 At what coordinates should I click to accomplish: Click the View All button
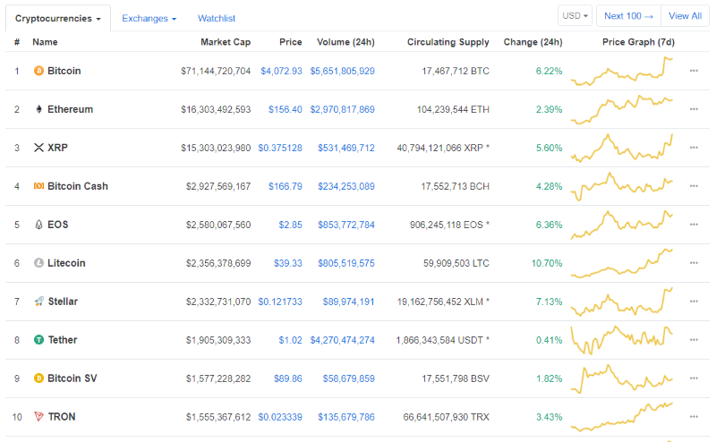point(685,16)
